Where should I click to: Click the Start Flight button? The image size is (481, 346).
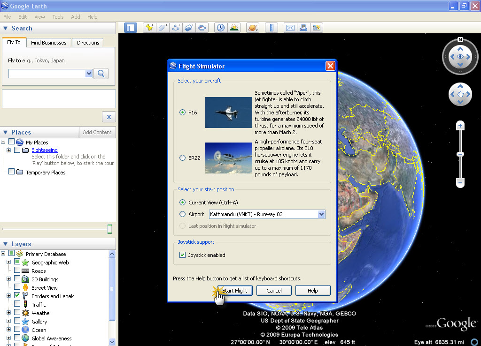[235, 291]
